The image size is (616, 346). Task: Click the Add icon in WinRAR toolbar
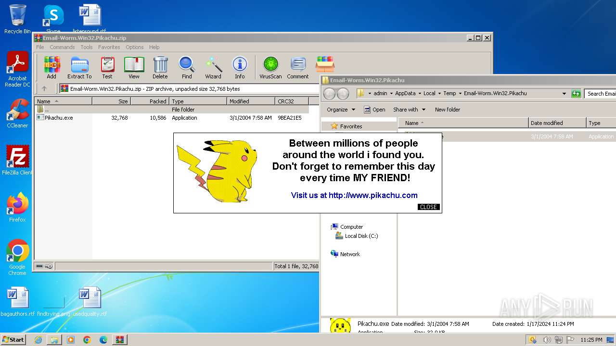(x=51, y=67)
